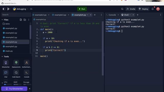
Task: Select example4.py in file tree
Action: coord(15,42)
